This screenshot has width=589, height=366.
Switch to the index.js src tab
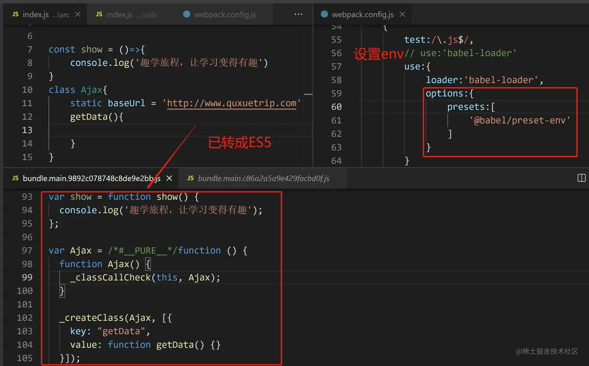(x=45, y=14)
